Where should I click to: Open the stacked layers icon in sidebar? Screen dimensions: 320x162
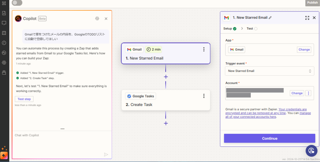tap(4, 72)
